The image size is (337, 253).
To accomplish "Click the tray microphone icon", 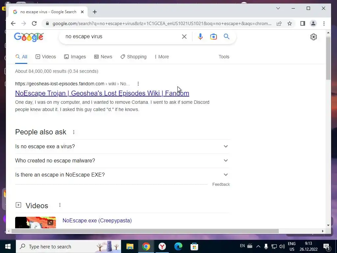I will click(x=266, y=246).
